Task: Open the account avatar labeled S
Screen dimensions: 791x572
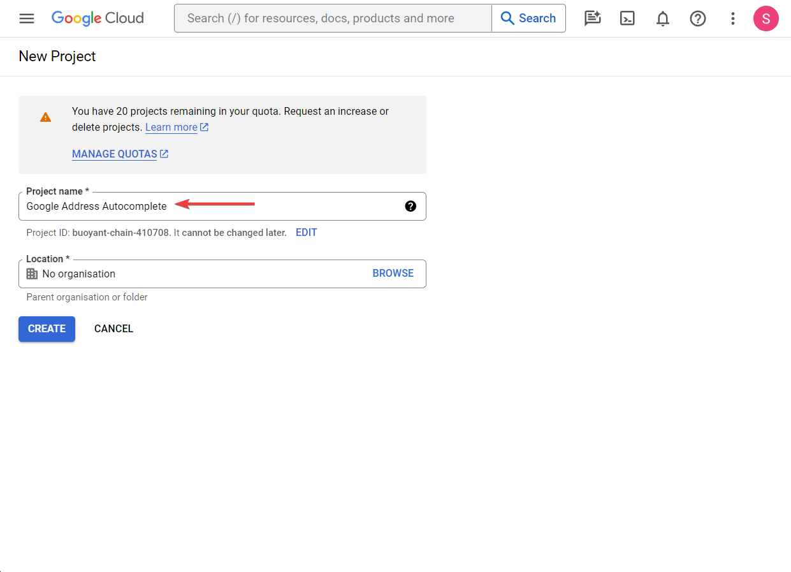Action: point(766,18)
